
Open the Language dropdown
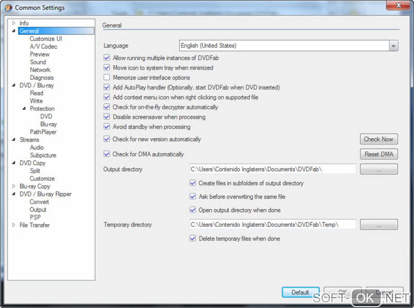393,46
